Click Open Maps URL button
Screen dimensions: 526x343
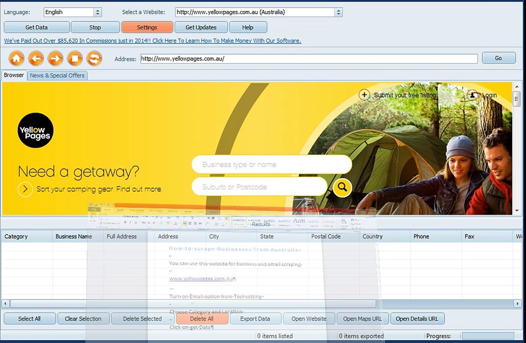point(363,319)
